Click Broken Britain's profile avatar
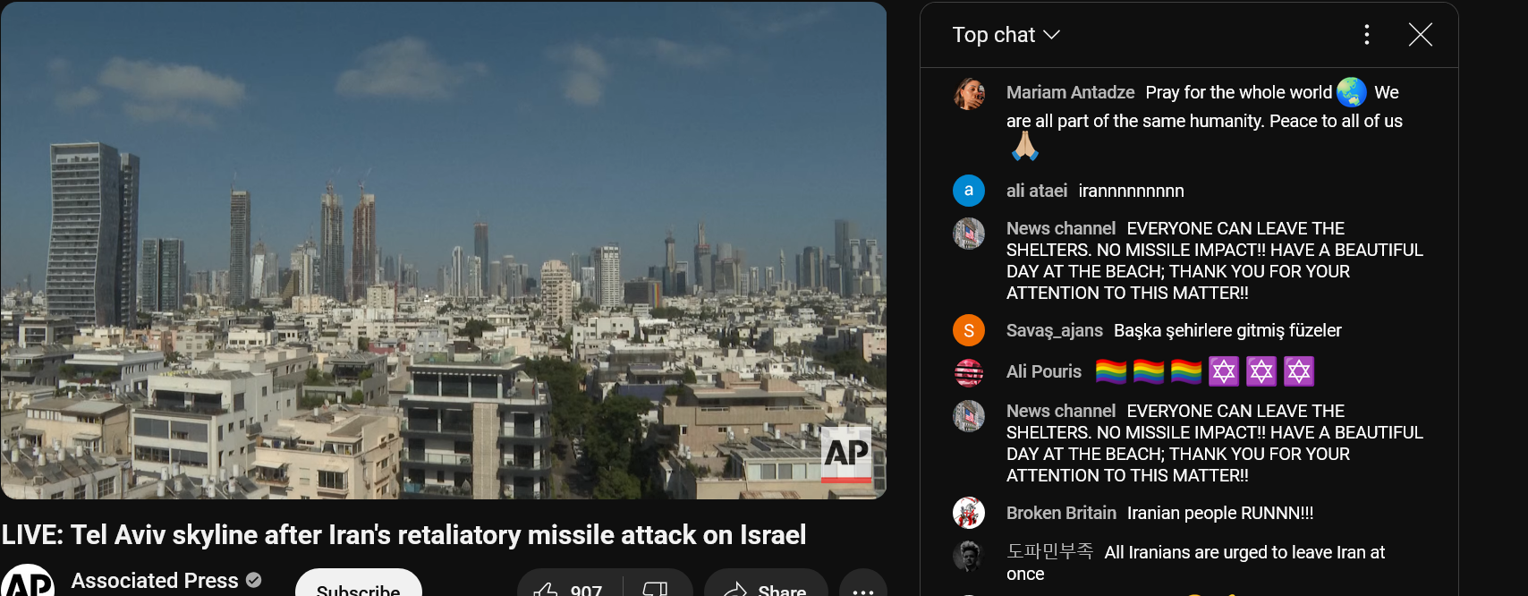1528x596 pixels. (969, 513)
